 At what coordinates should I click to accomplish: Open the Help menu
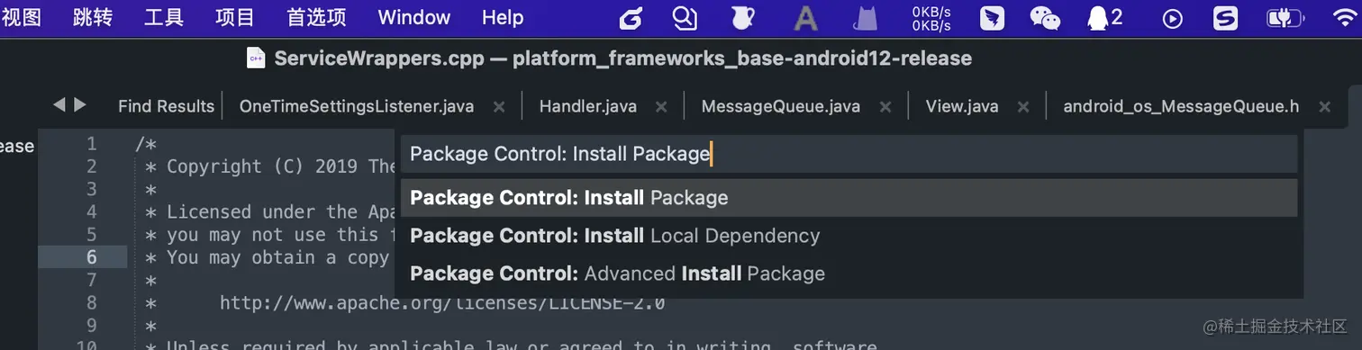tap(503, 17)
